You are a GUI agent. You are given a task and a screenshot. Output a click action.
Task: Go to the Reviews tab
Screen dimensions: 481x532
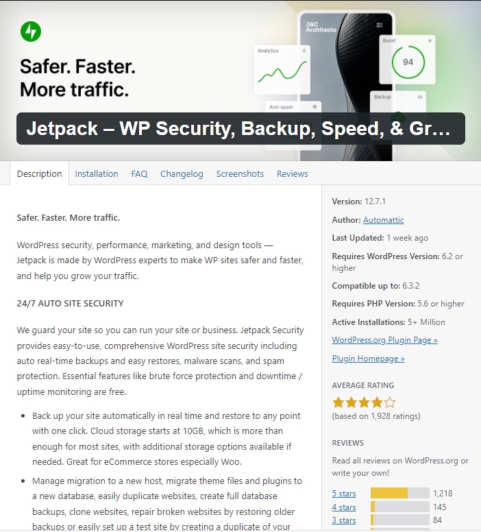point(293,174)
